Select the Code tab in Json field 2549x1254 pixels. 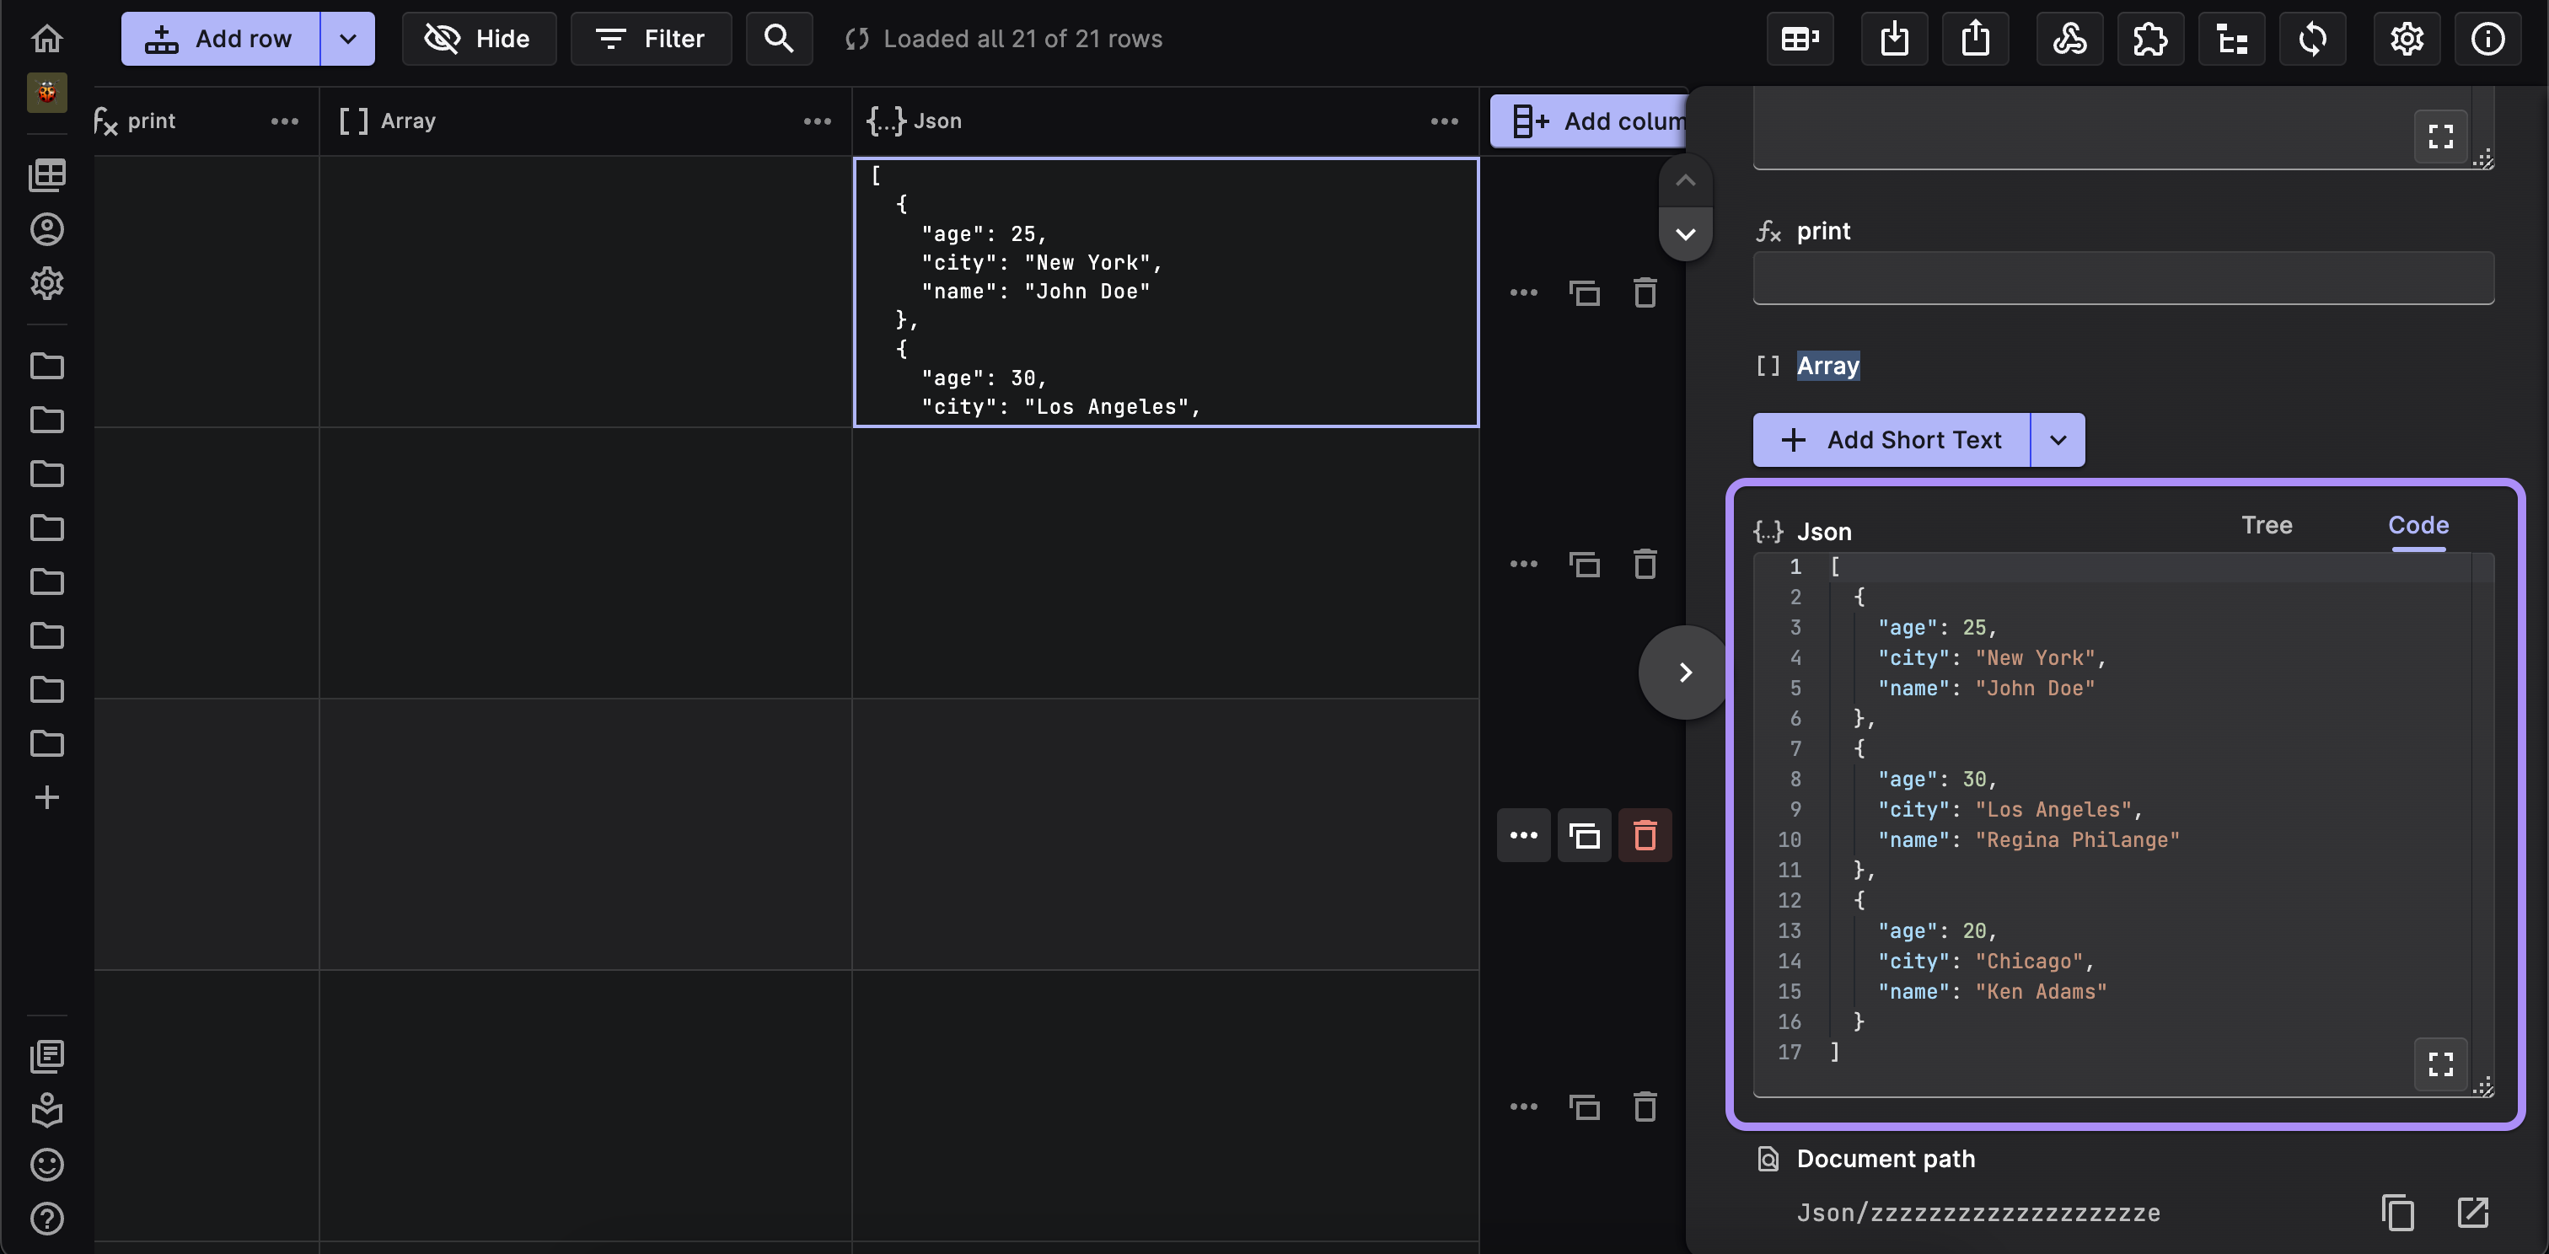pyautogui.click(x=2418, y=525)
